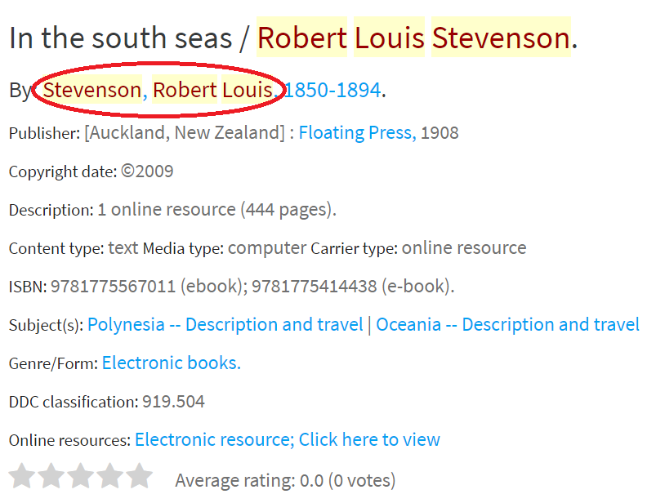647x503 pixels.
Task: Open the Electronic books genre link
Action: pos(172,363)
